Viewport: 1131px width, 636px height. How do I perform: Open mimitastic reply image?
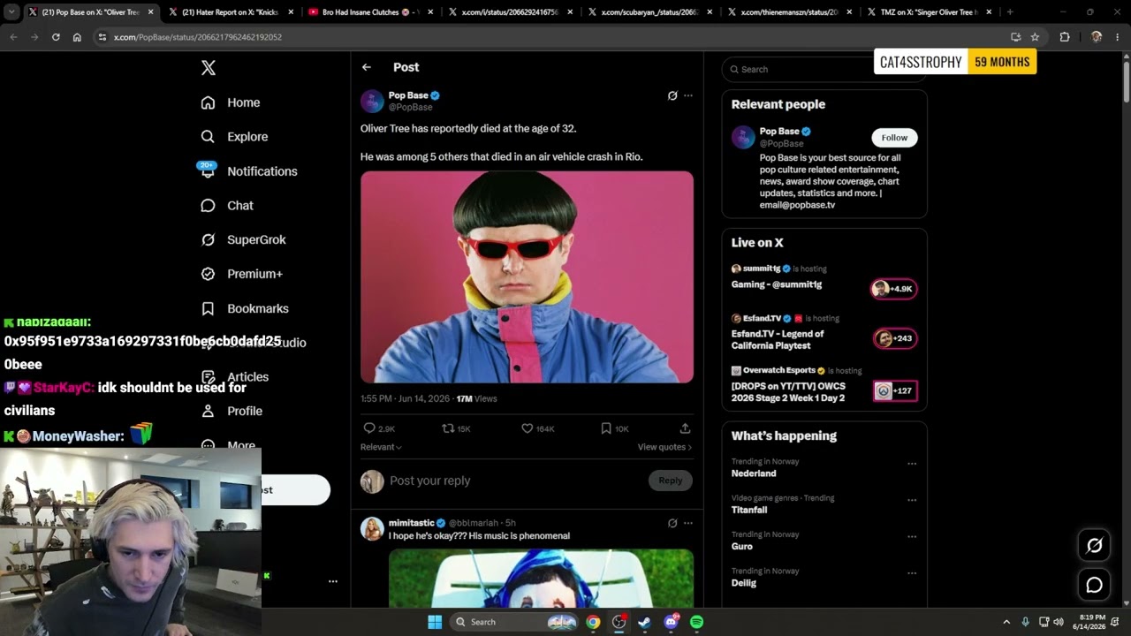click(x=541, y=579)
